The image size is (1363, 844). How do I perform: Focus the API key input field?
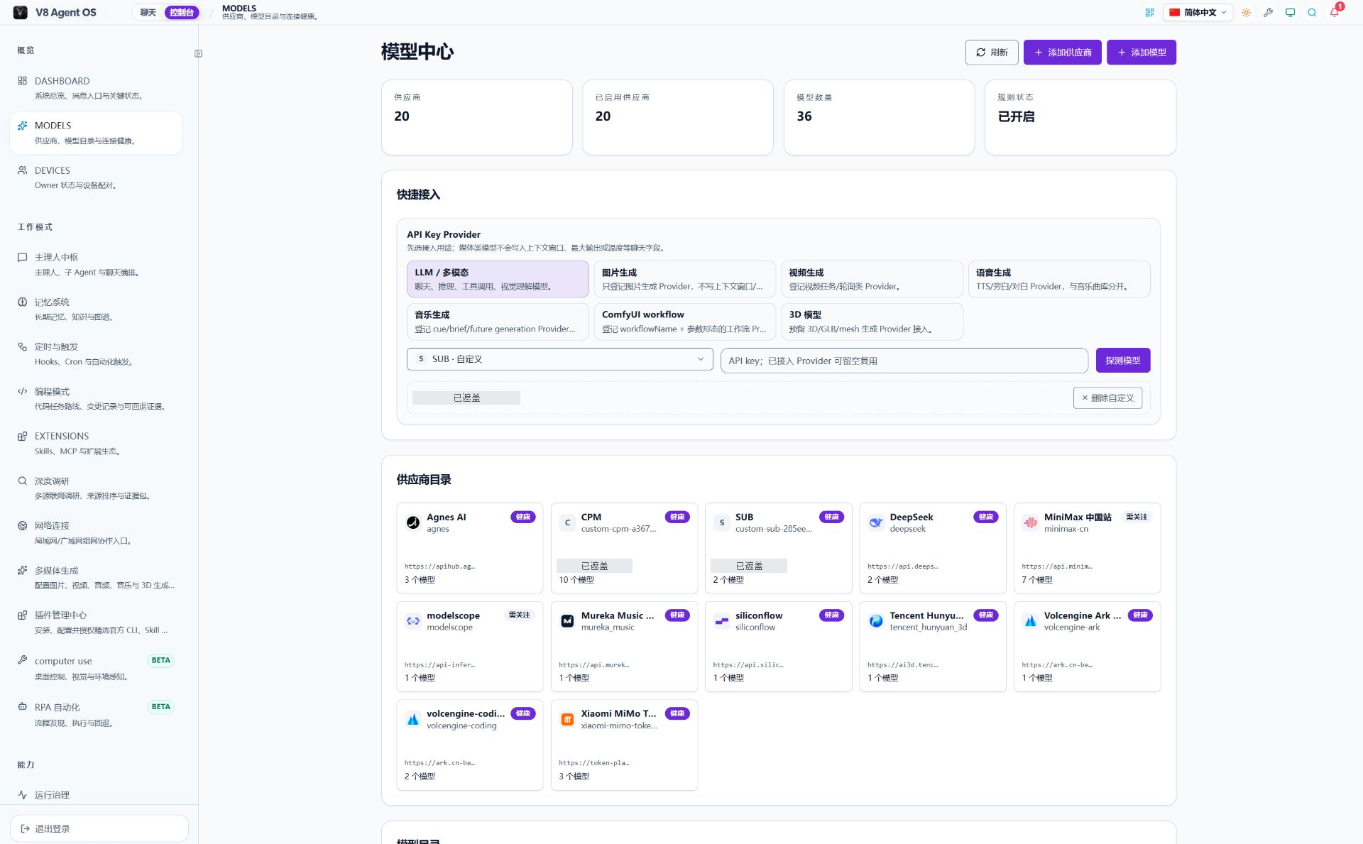[x=904, y=361]
